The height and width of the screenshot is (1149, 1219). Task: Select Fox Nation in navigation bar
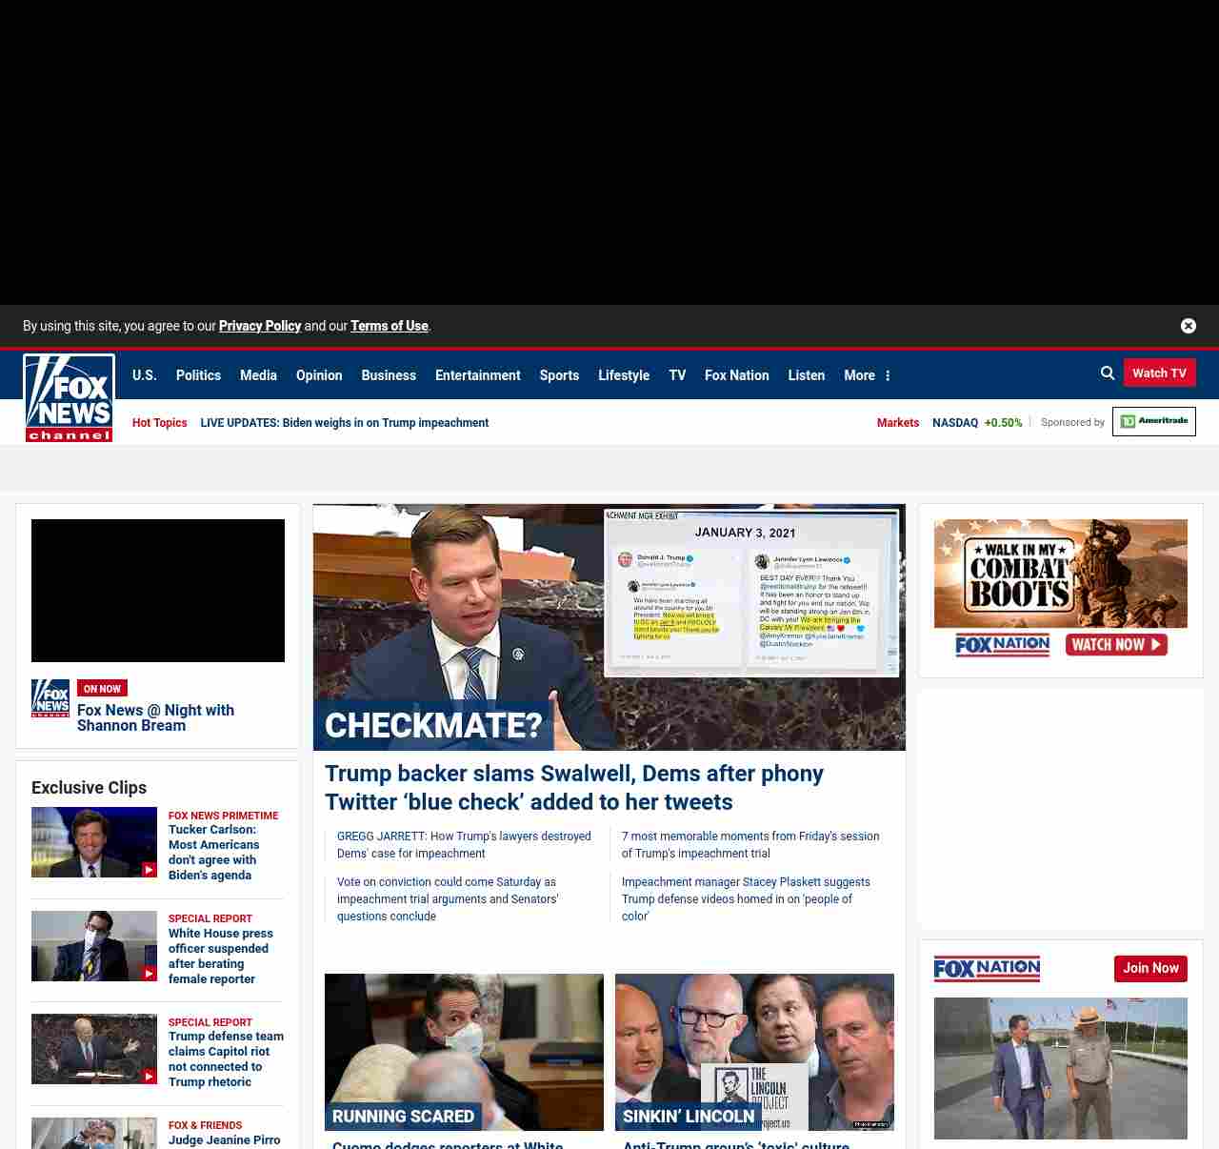click(736, 375)
